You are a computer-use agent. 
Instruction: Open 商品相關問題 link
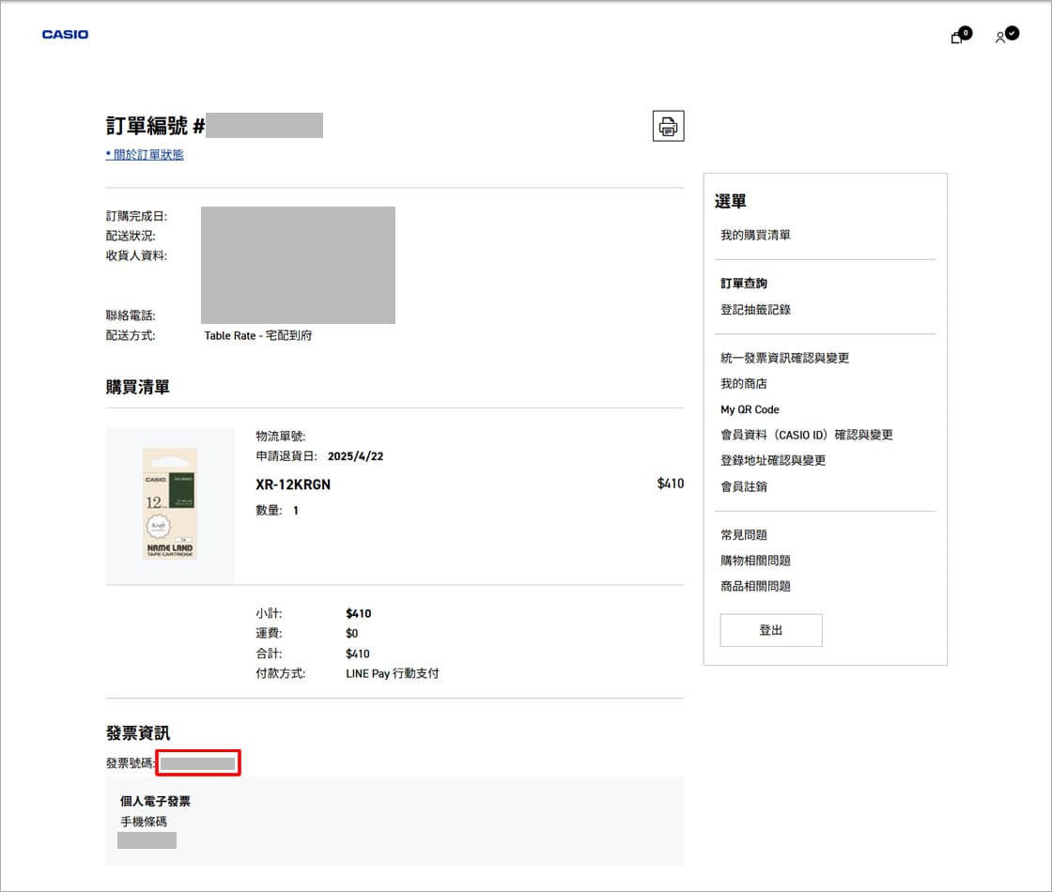[x=755, y=586]
